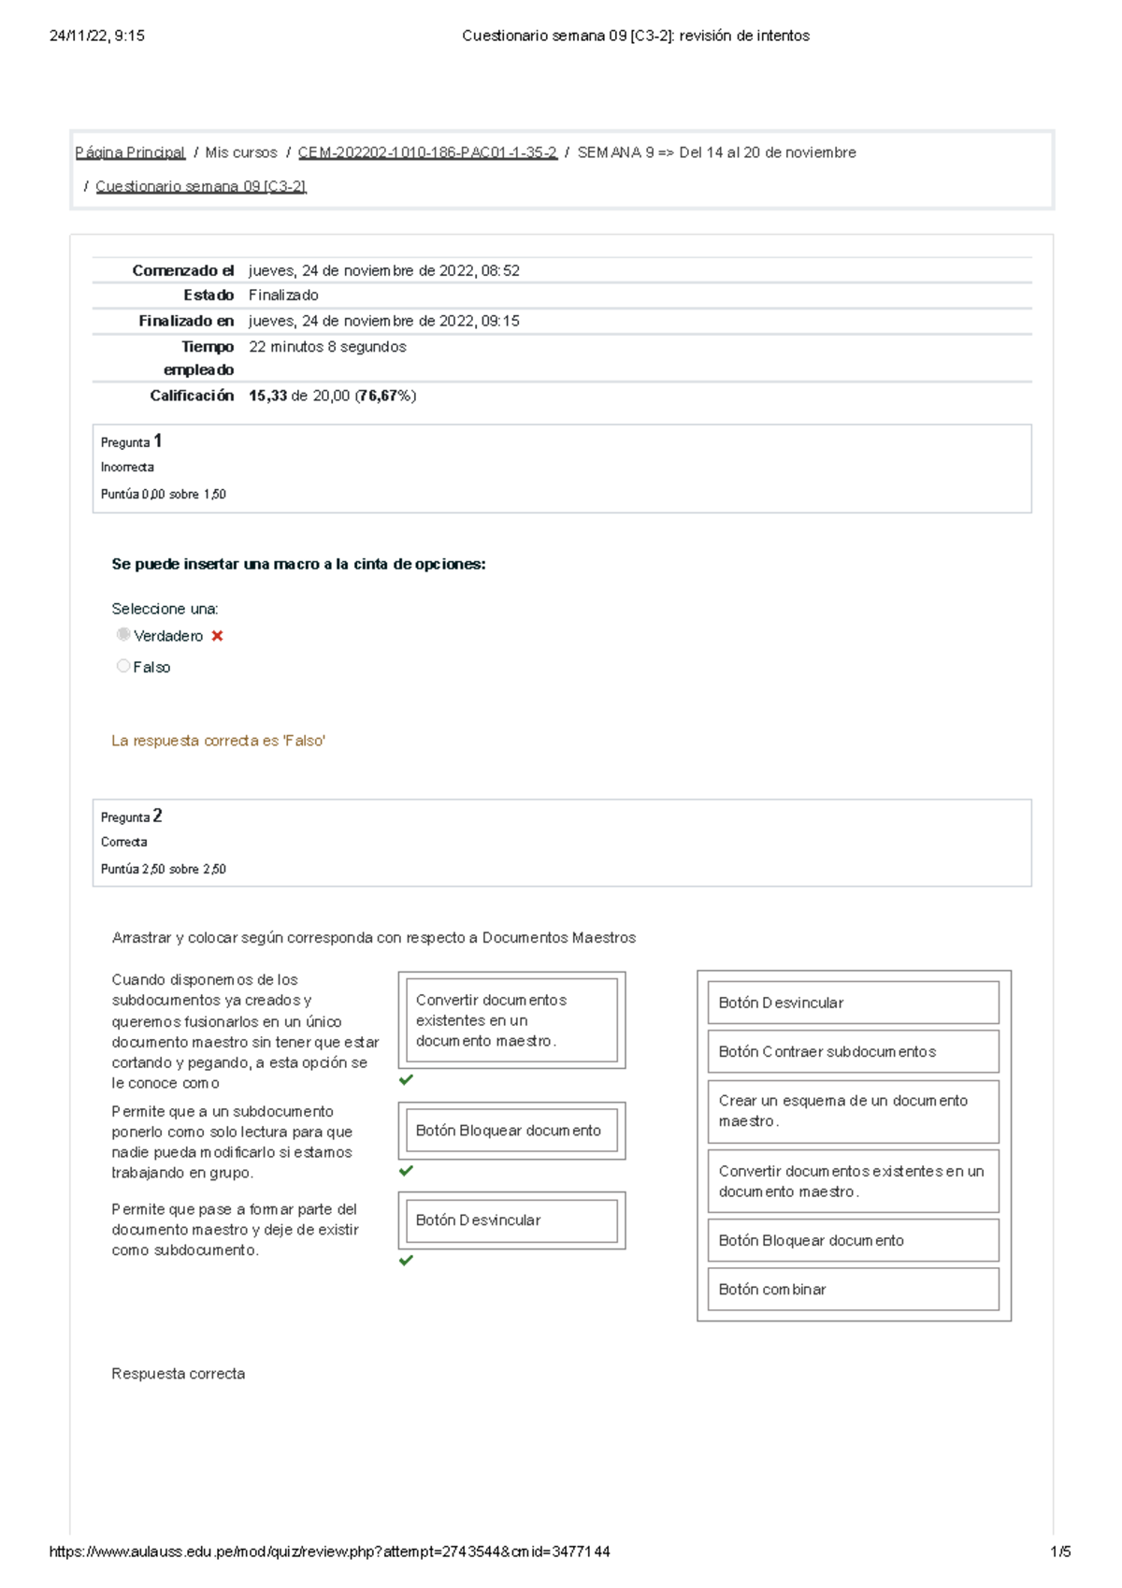Click the placed Botón Bloquear documento answer

[x=511, y=1131]
